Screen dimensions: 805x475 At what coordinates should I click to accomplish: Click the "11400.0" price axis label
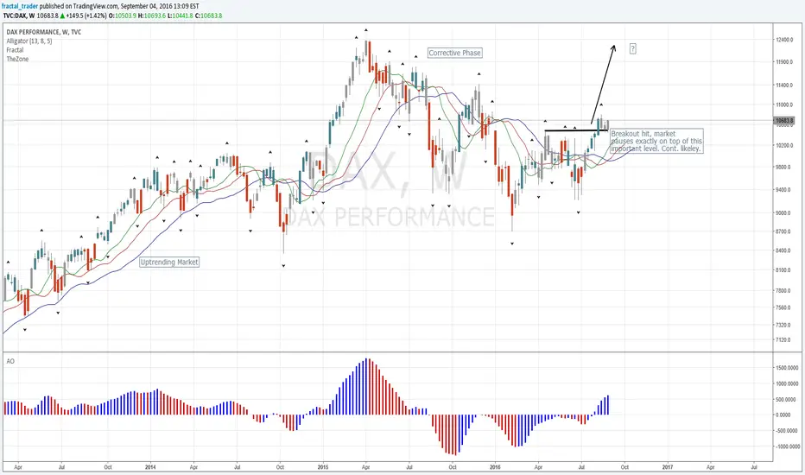coord(783,85)
